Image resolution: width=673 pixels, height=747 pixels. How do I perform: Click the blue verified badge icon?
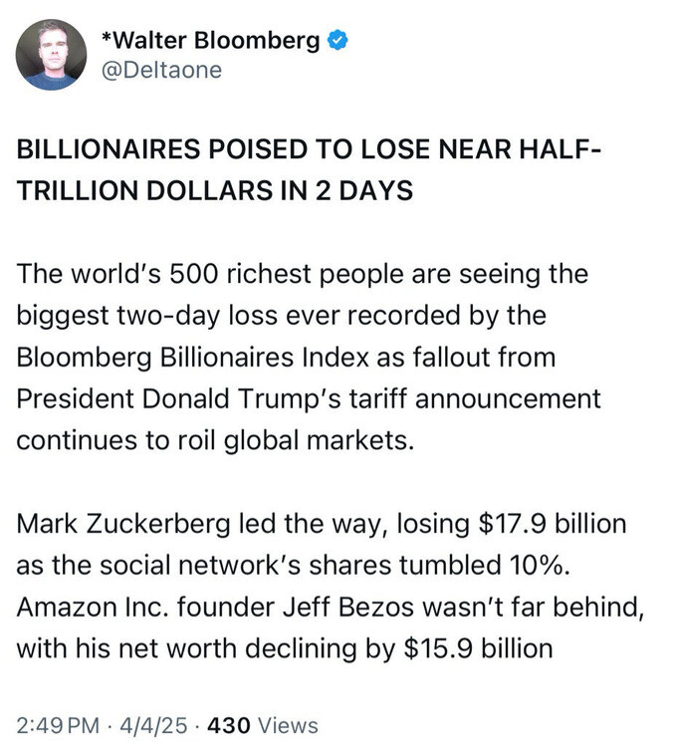coord(339,41)
